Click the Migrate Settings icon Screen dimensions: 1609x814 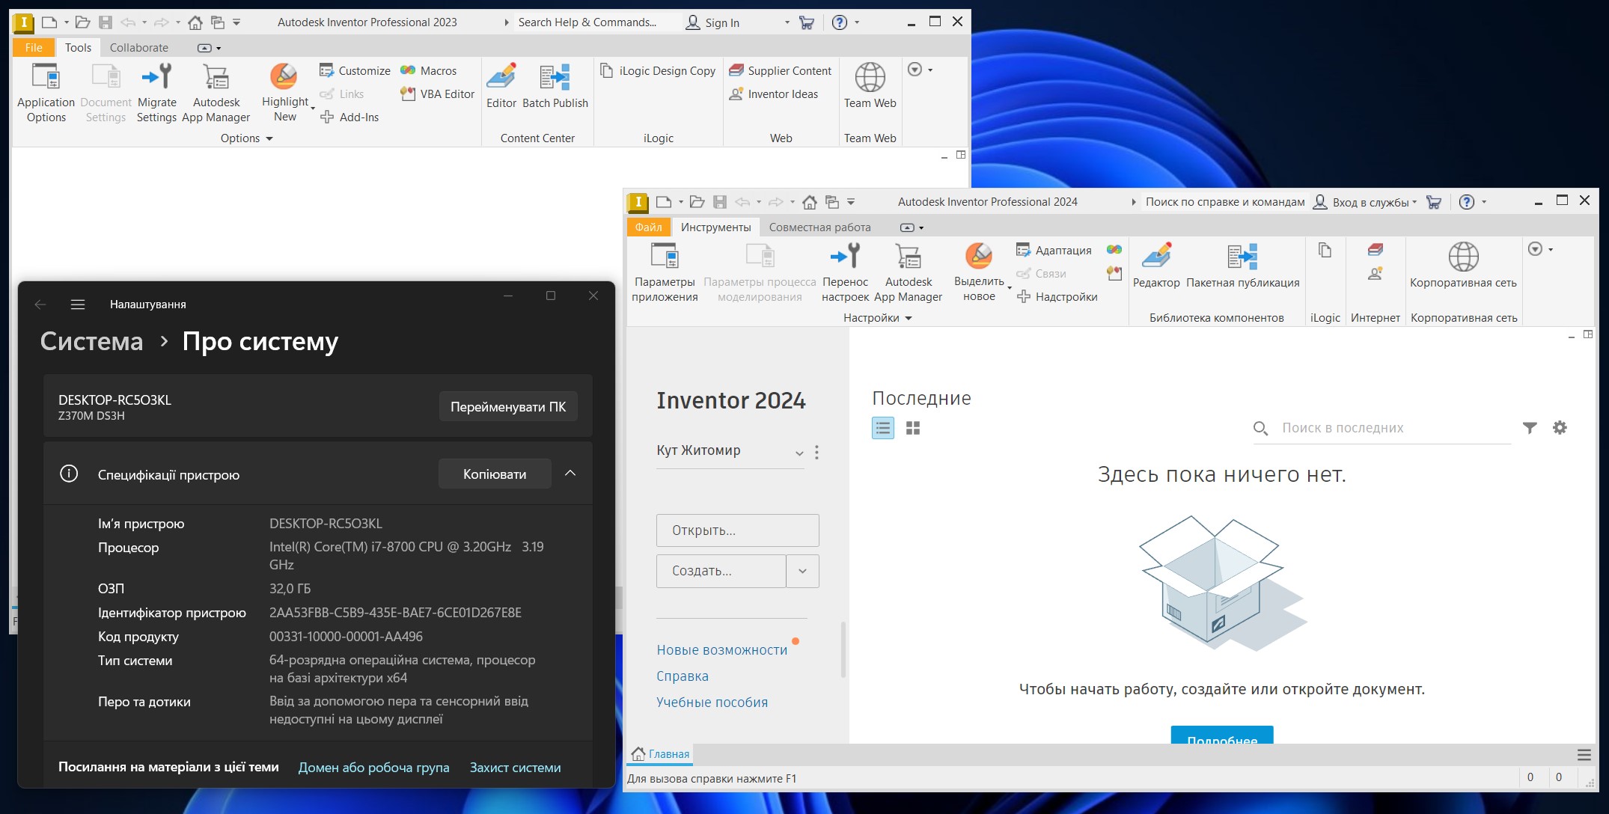[156, 77]
